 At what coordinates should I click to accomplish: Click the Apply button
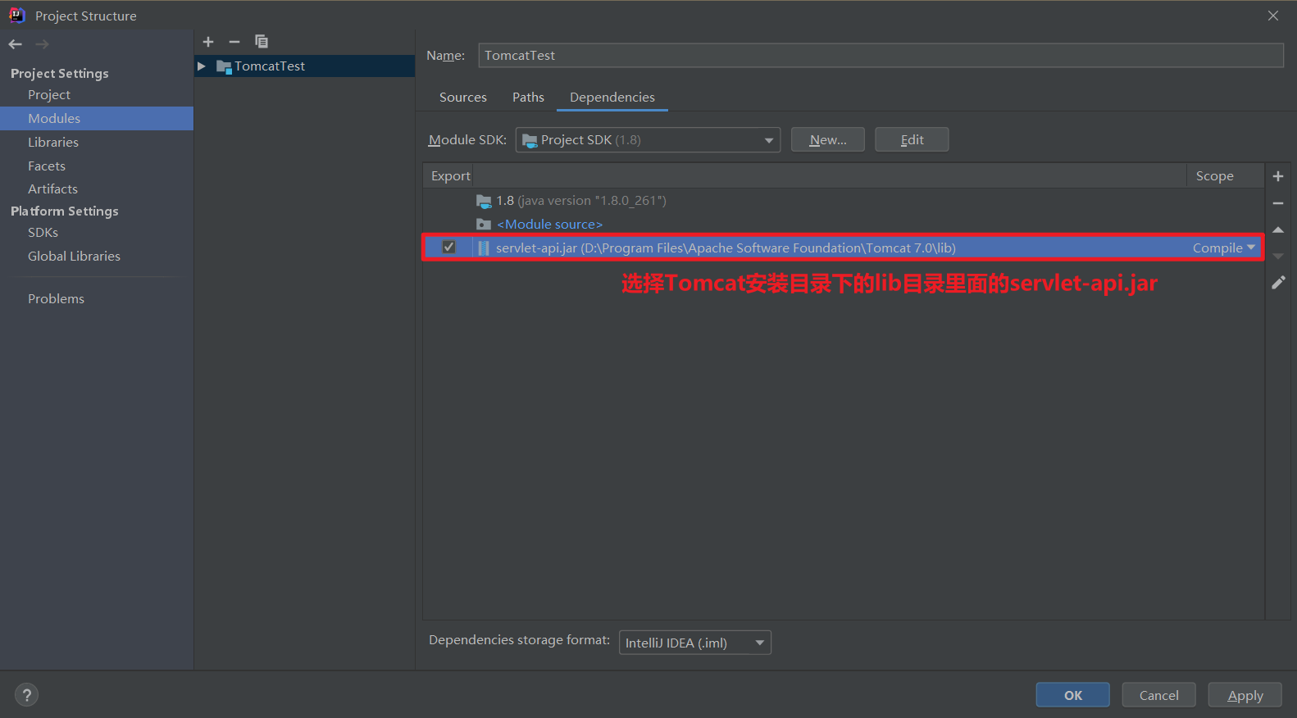[x=1245, y=695]
